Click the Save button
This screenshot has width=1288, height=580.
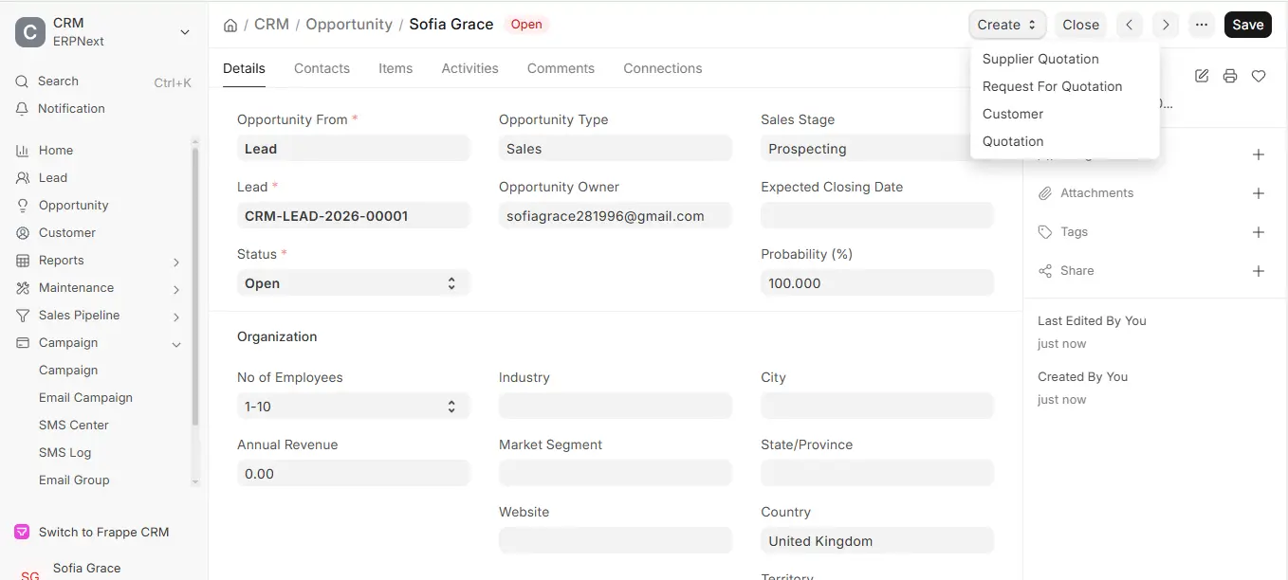tap(1248, 25)
